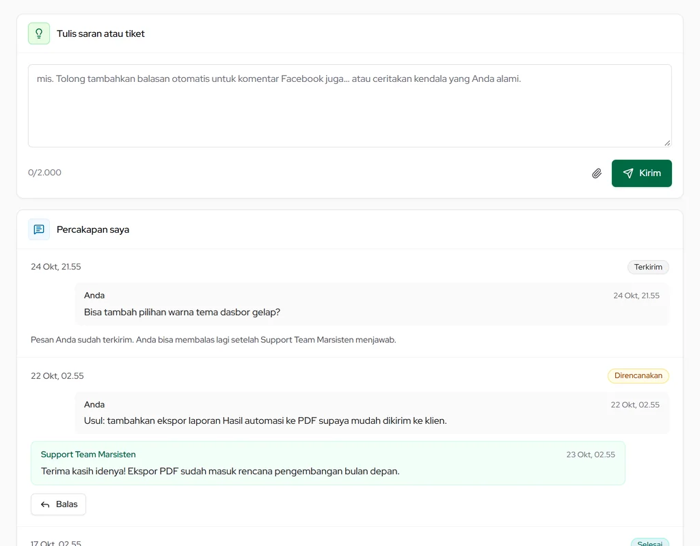Click the reply 'Terima kasih idenya!' message
Image resolution: width=700 pixels, height=546 pixels.
point(220,471)
